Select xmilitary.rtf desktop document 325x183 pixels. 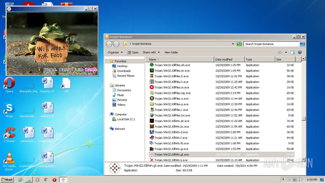click(x=47, y=110)
